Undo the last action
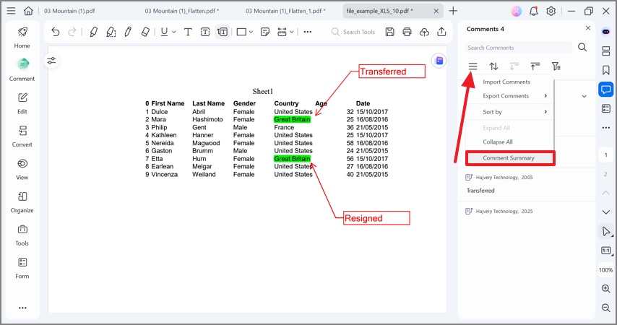 pyautogui.click(x=55, y=32)
